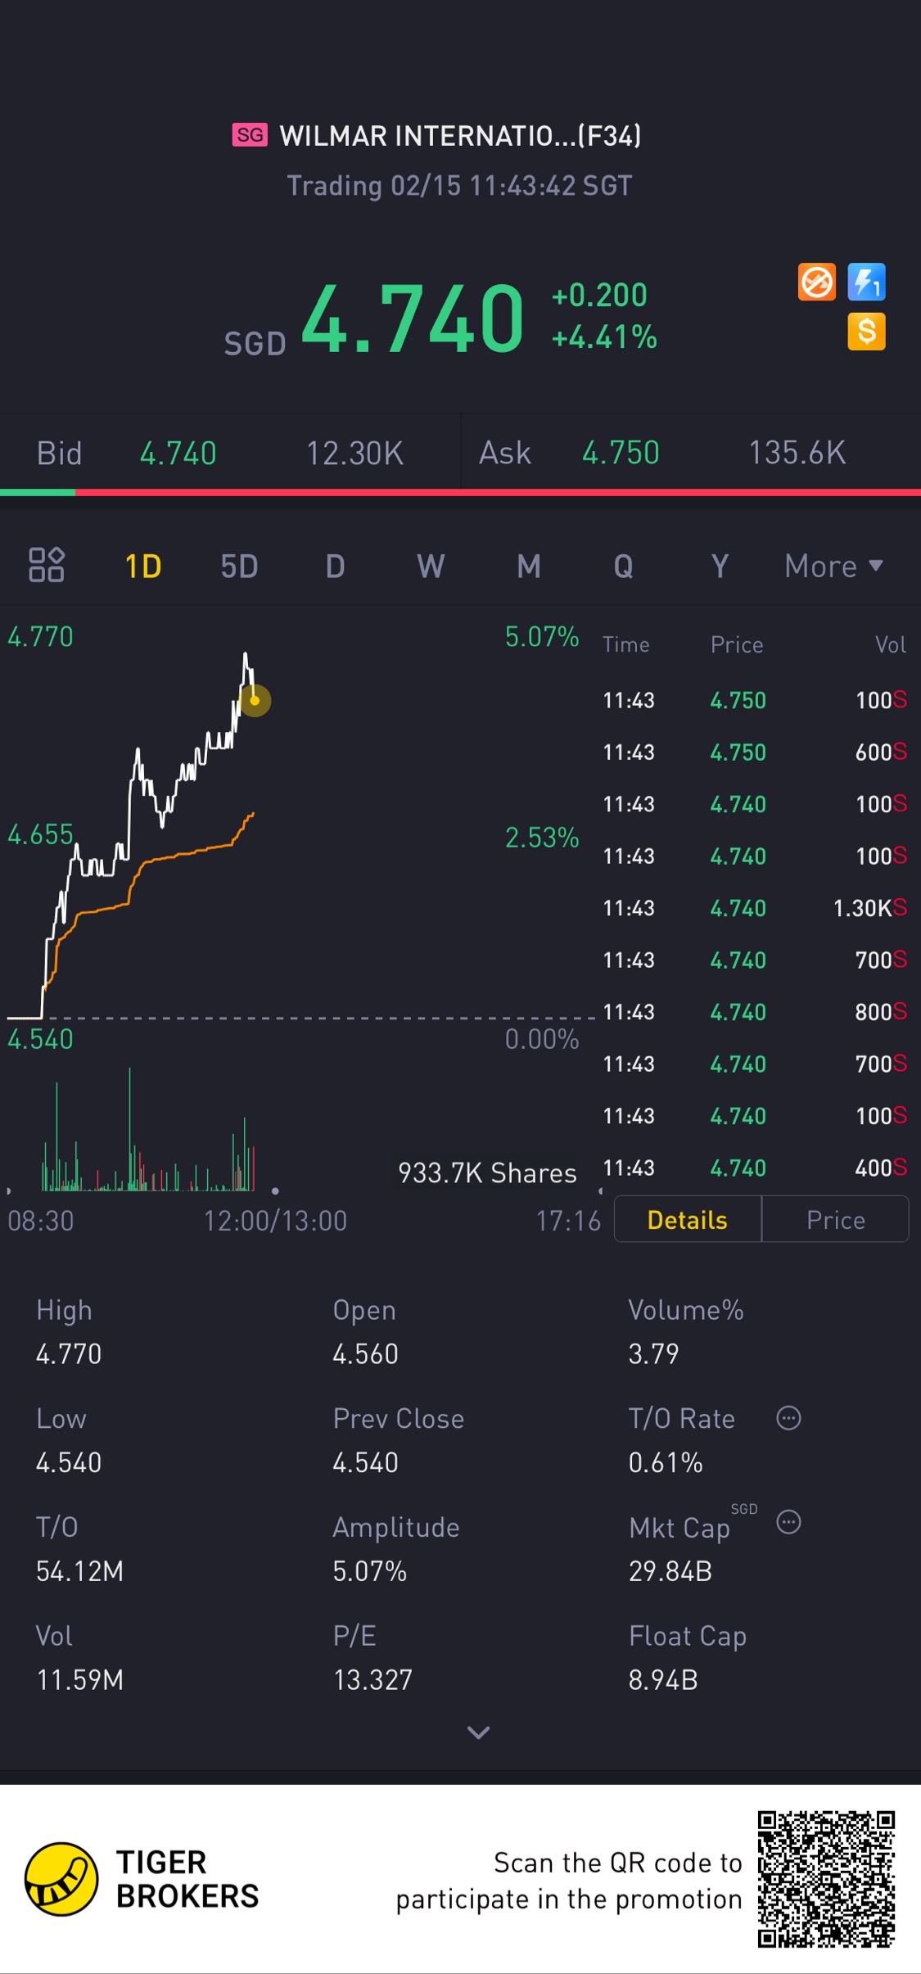Tap the yellow dollar sign badge icon
This screenshot has width=921, height=1974.
866,332
